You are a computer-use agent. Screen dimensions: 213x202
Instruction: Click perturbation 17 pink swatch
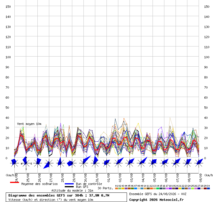167,188
